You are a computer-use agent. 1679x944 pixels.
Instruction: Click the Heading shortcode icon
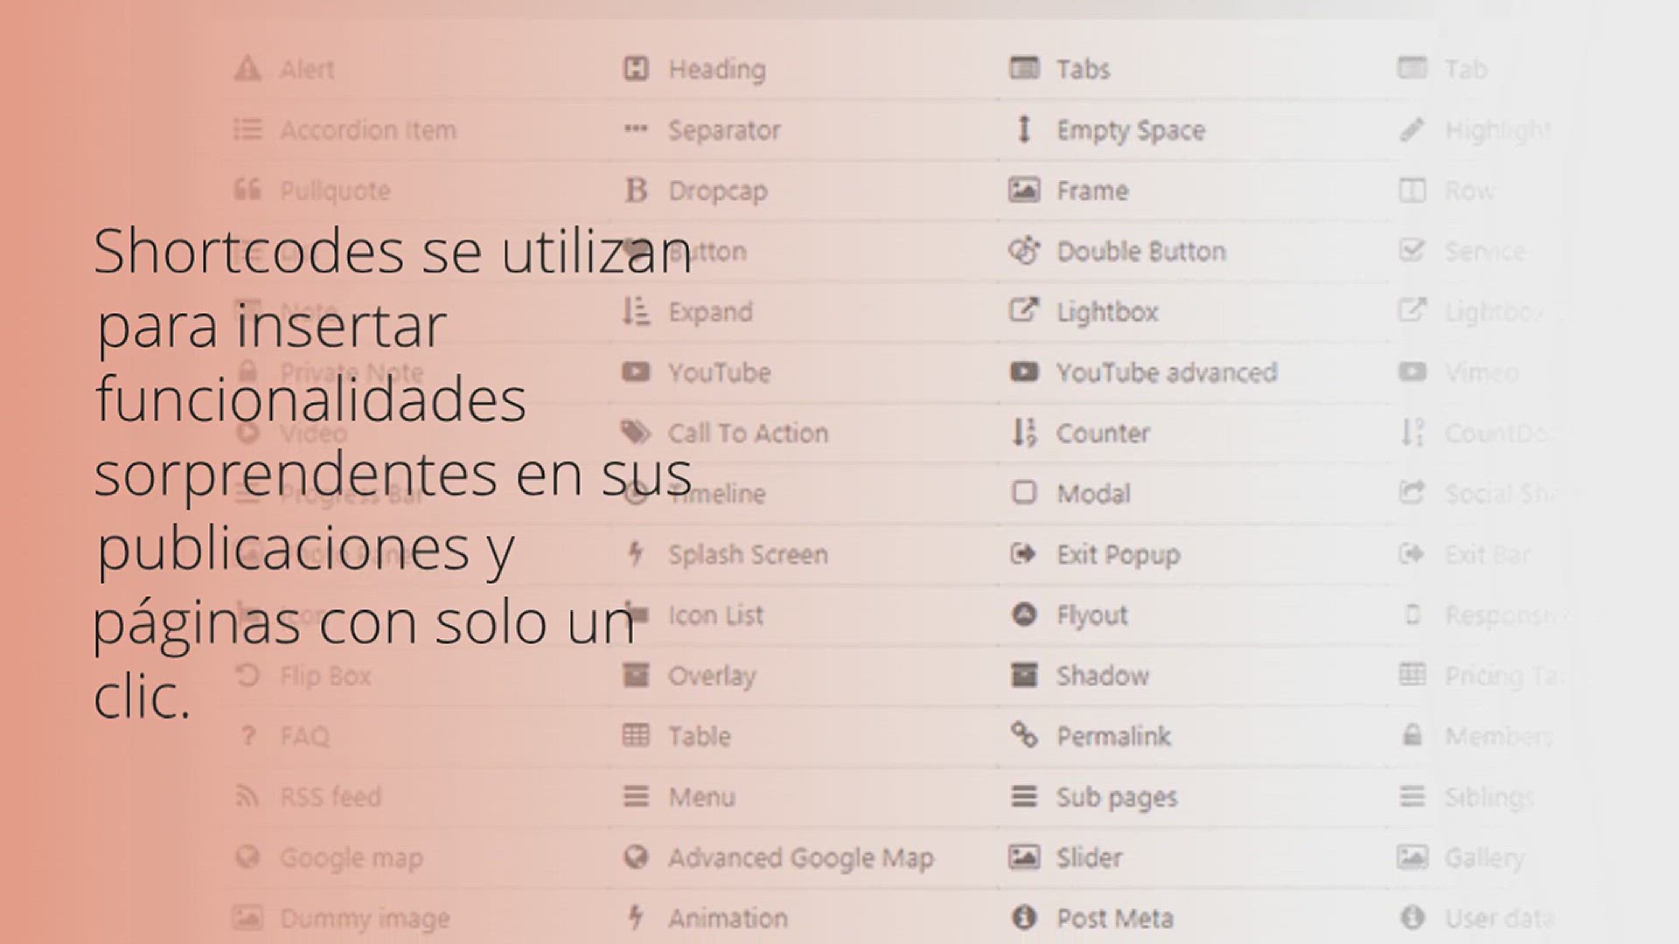pyautogui.click(x=636, y=68)
